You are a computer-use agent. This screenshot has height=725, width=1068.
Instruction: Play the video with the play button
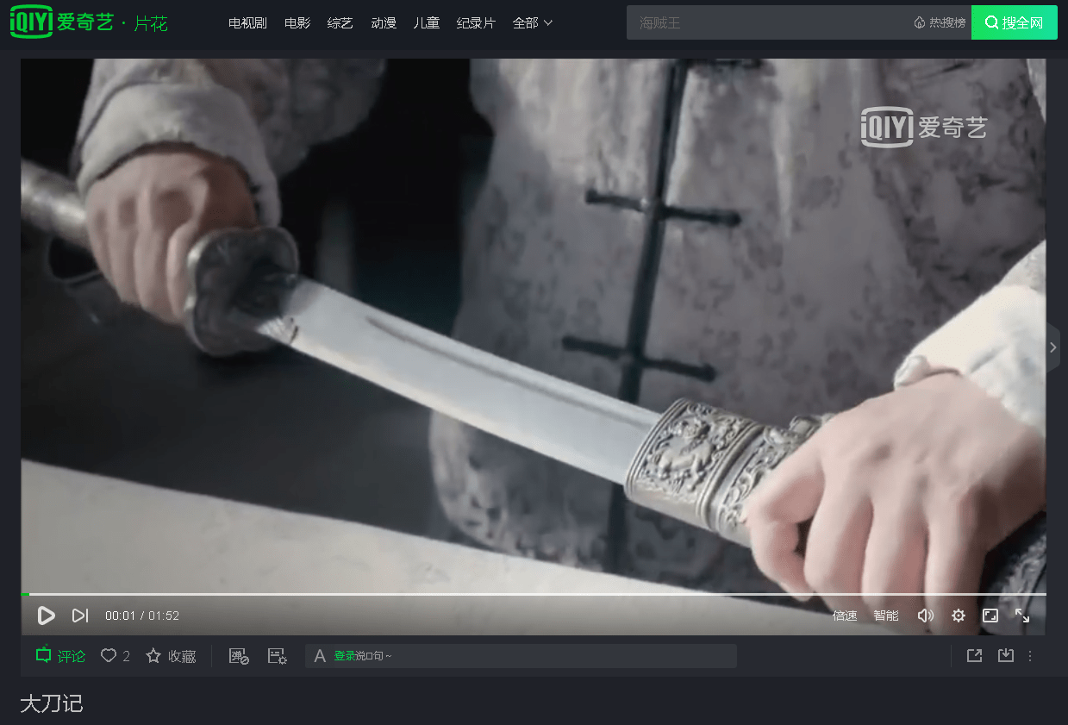47,616
